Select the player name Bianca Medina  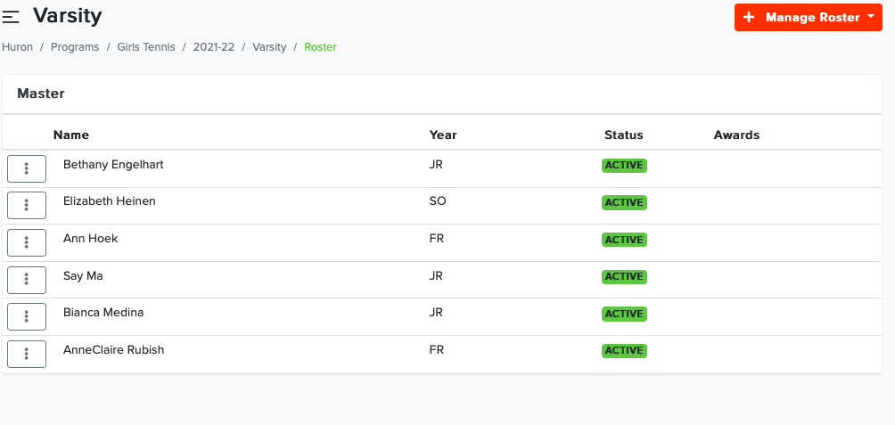tap(103, 313)
